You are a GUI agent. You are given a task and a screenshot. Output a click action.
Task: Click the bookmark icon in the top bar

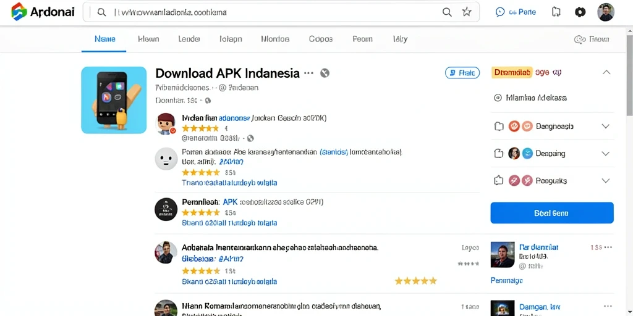(556, 12)
